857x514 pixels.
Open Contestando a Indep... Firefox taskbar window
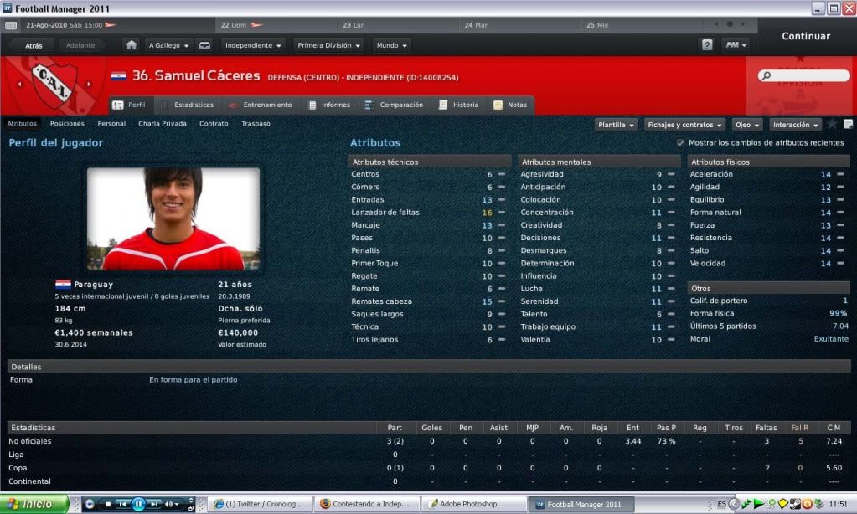(x=367, y=504)
